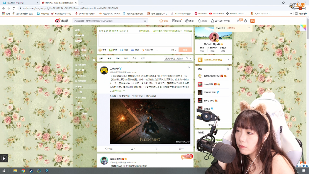Open the group panel settings gear
Screen dimensions: 309x174
[228, 69]
